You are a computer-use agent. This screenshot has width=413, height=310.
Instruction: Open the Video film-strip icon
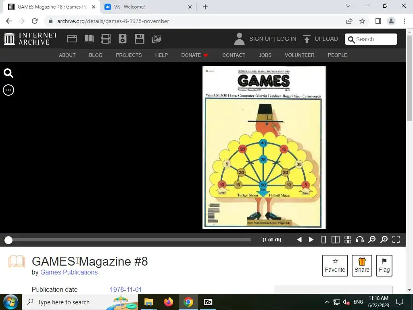105,39
